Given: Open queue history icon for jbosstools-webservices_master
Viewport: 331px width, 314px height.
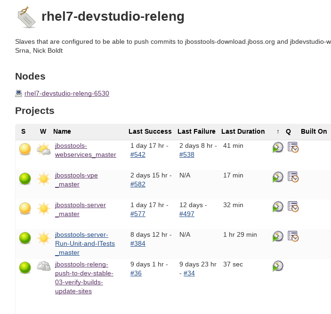Looking at the screenshot, I should [x=293, y=147].
